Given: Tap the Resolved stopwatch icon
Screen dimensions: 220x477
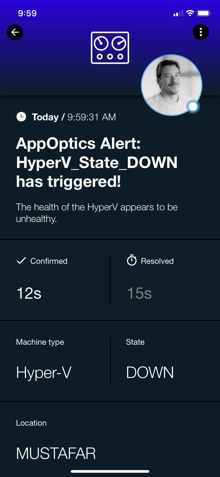Looking at the screenshot, I should tap(132, 260).
